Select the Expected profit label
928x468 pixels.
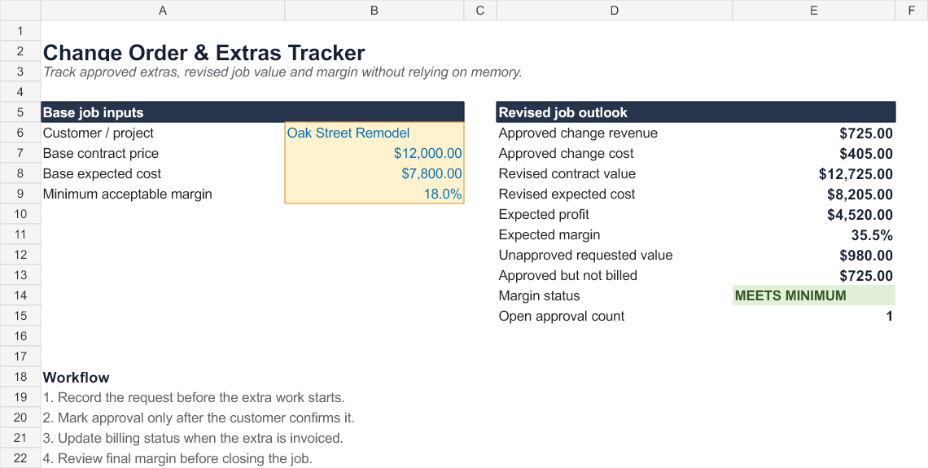tap(544, 214)
